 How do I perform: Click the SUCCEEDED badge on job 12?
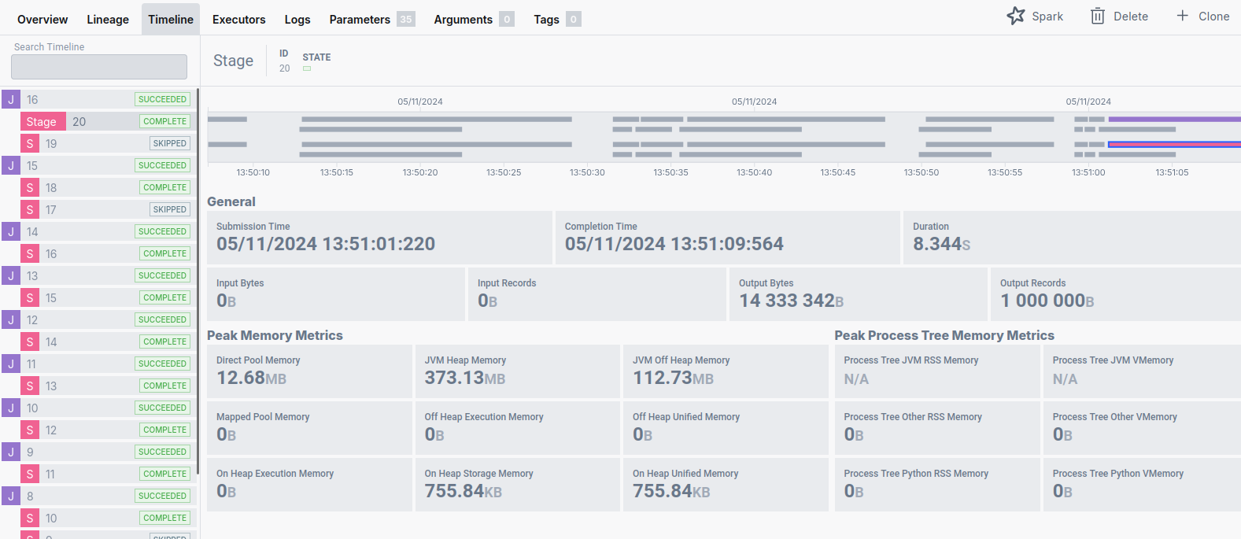162,320
